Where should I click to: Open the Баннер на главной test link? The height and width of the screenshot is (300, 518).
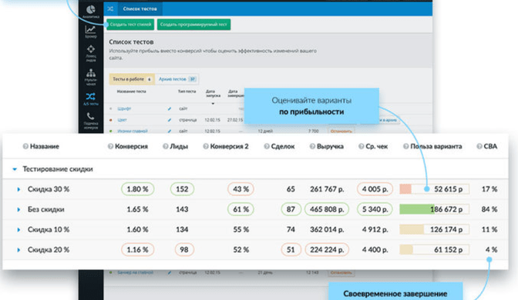(135, 272)
